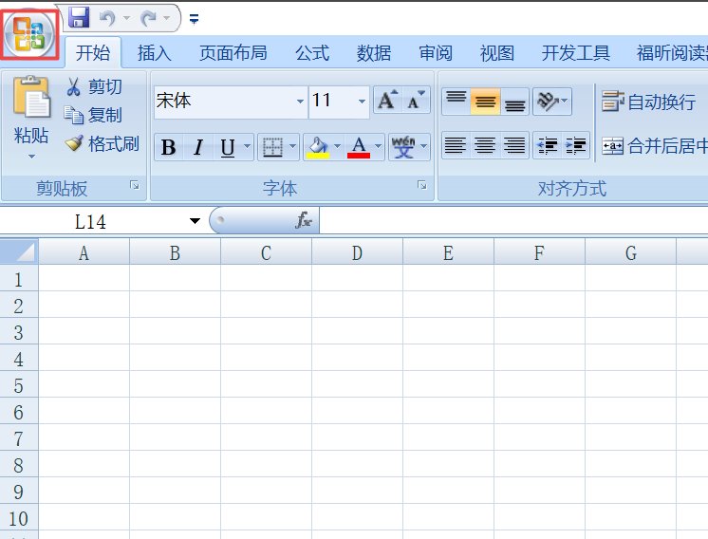The image size is (708, 539).
Task: Increase font size with large A
Action: (x=387, y=101)
